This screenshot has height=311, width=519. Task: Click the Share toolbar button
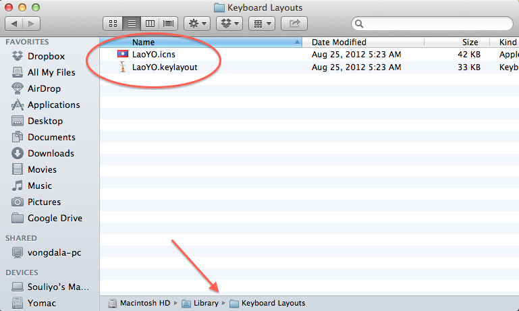pyautogui.click(x=294, y=24)
